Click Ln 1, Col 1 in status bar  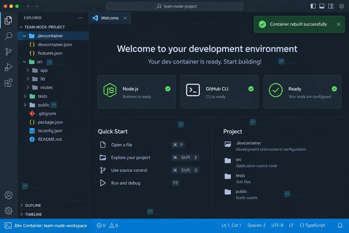(231, 225)
